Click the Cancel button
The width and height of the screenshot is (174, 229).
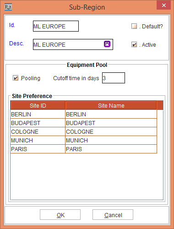(113, 215)
